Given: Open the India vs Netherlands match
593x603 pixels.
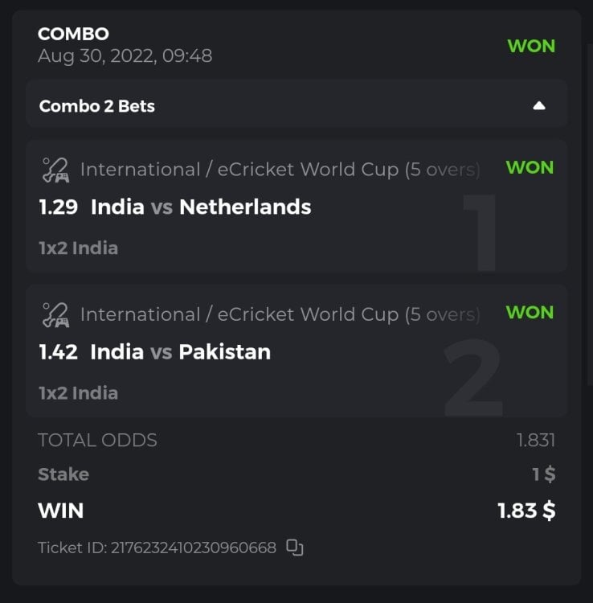Looking at the screenshot, I should click(201, 207).
